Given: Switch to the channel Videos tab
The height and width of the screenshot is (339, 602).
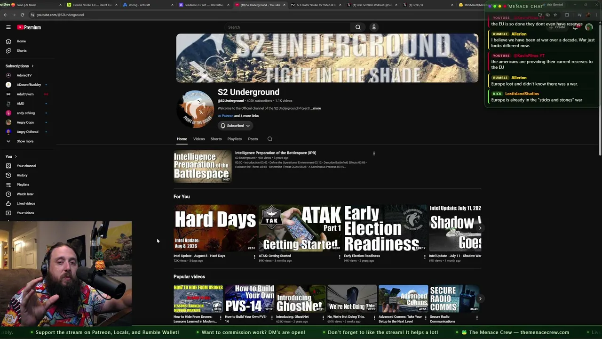Looking at the screenshot, I should [x=199, y=139].
